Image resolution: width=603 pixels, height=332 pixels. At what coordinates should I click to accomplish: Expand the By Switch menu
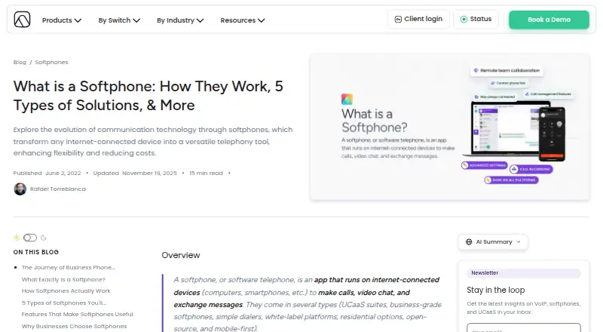119,20
